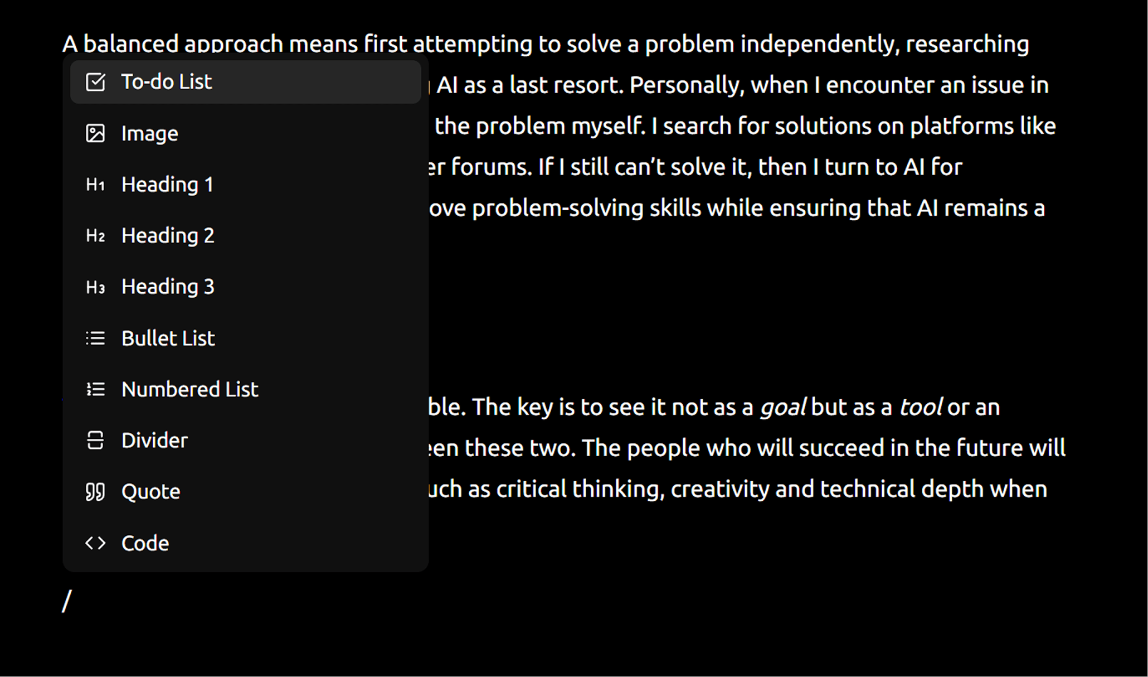Choose Heading 3 label in the menu

tap(168, 287)
